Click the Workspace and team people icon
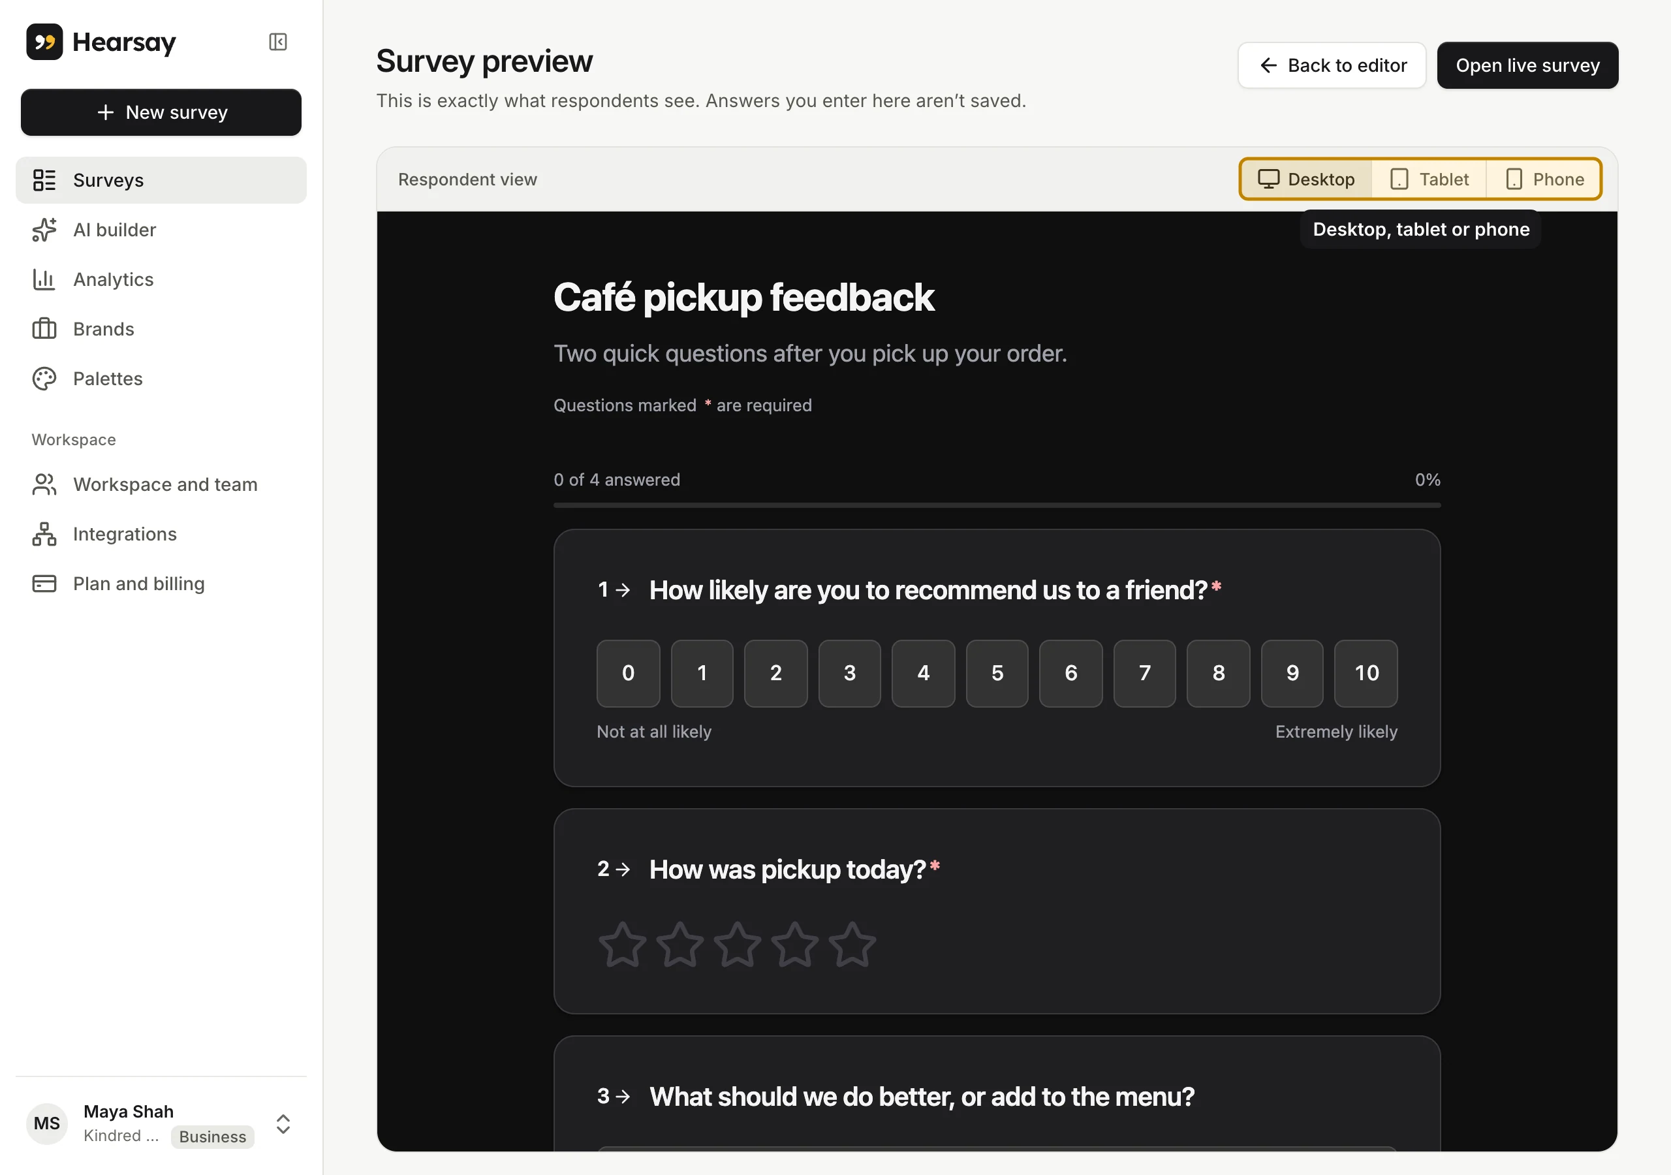Screen dimensions: 1671x1175 coord(44,485)
